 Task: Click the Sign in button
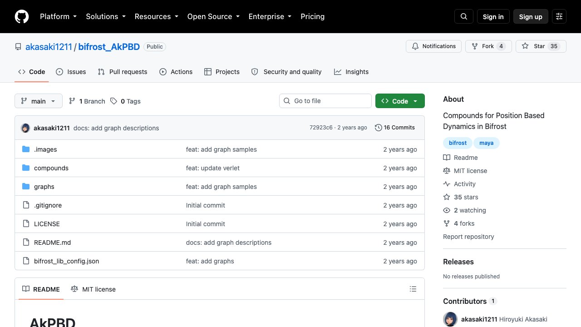[x=493, y=16]
